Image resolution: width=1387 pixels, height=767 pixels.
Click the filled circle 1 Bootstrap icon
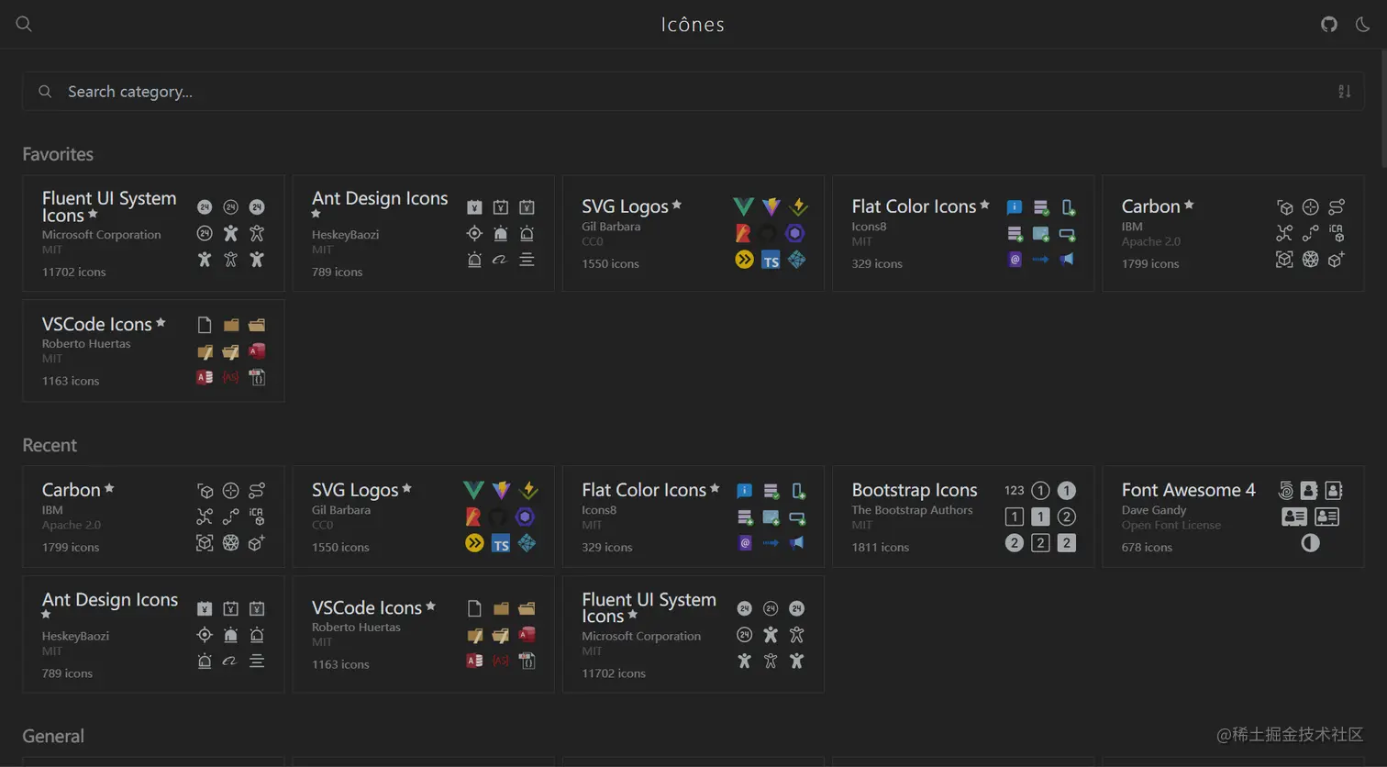pos(1066,490)
